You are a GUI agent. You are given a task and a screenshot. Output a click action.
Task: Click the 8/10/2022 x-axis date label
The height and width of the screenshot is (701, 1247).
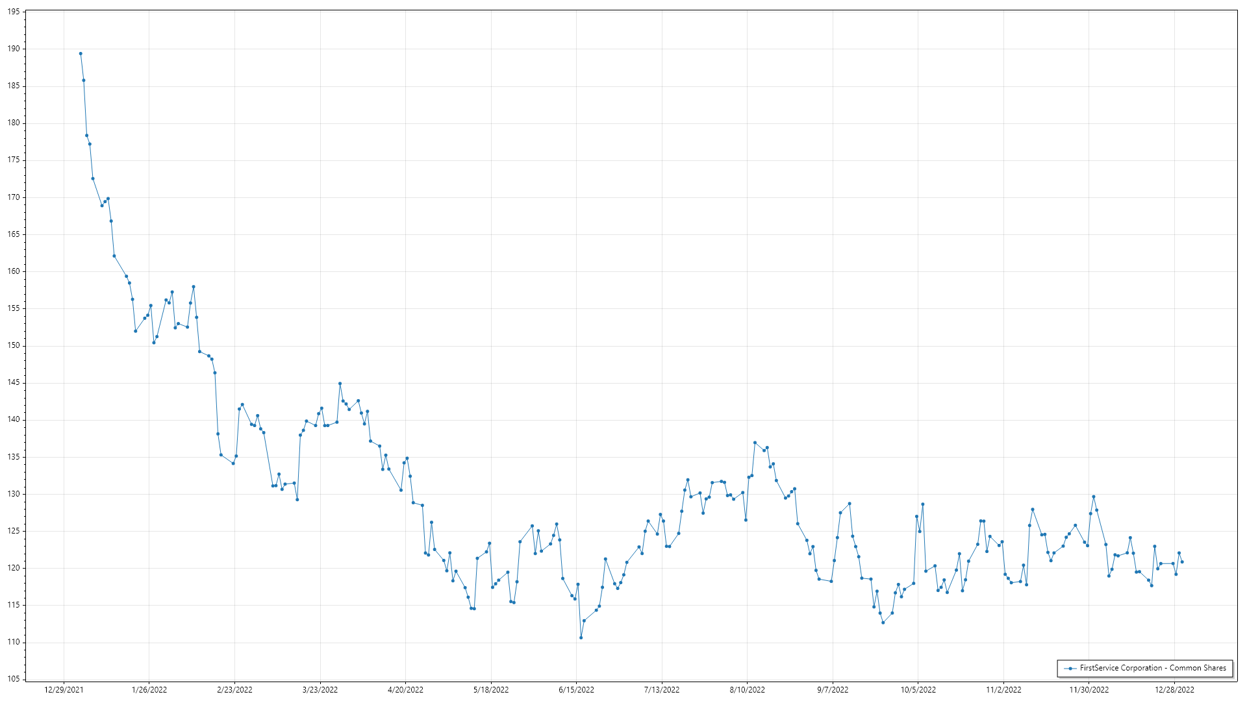[747, 689]
